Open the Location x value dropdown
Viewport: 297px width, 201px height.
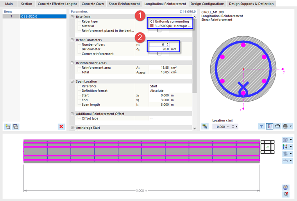228,126
